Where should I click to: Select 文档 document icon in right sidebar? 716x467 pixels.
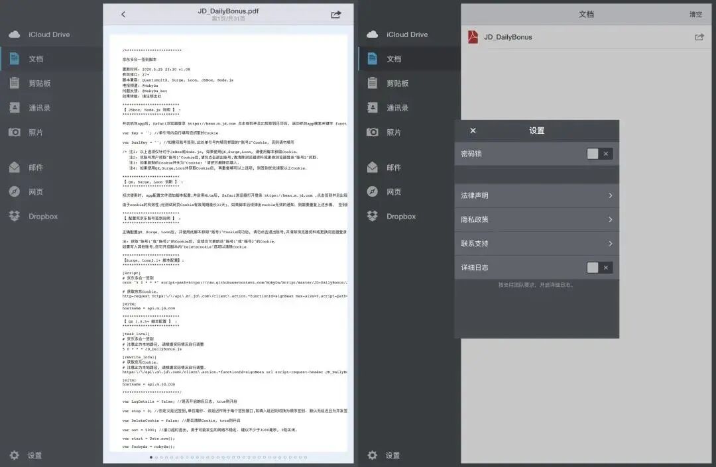point(373,58)
